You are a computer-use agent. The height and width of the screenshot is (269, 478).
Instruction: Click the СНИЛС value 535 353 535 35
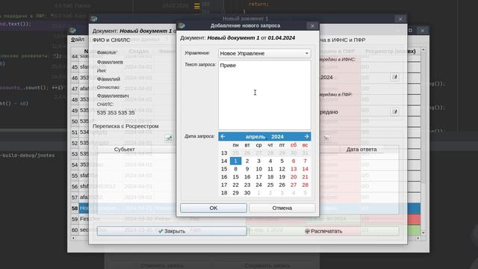(x=116, y=113)
